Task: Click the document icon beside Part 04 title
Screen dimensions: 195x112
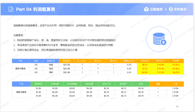Action: click(x=11, y=9)
